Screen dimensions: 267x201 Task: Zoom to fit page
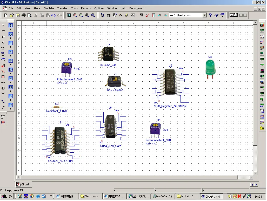(93, 15)
